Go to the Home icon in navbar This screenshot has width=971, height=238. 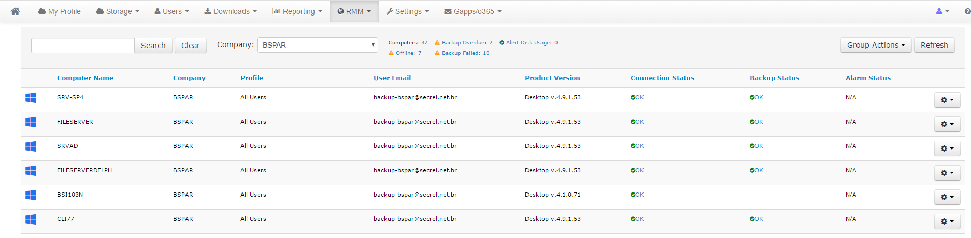pyautogui.click(x=15, y=11)
